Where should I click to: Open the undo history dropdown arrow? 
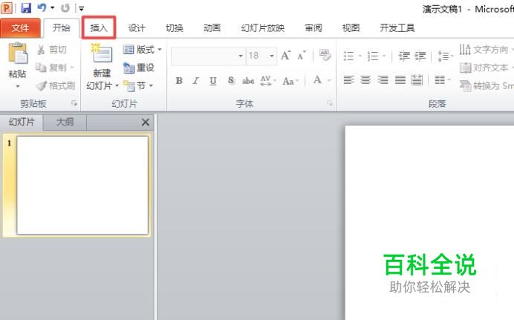[x=53, y=7]
